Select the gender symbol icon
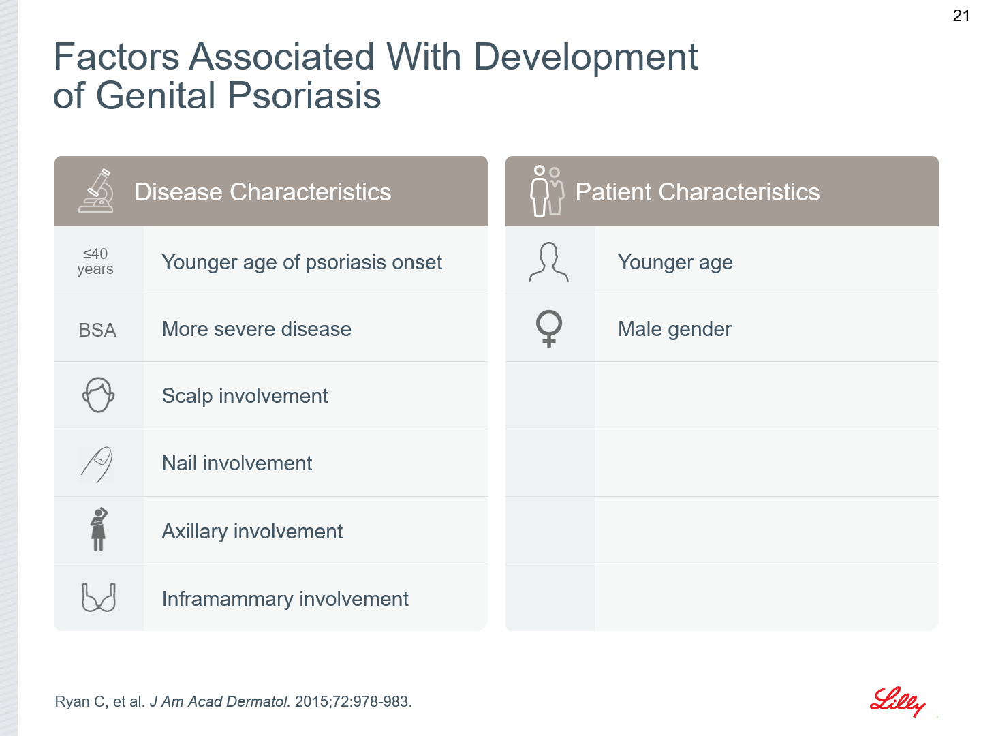The image size is (981, 736). pos(549,328)
